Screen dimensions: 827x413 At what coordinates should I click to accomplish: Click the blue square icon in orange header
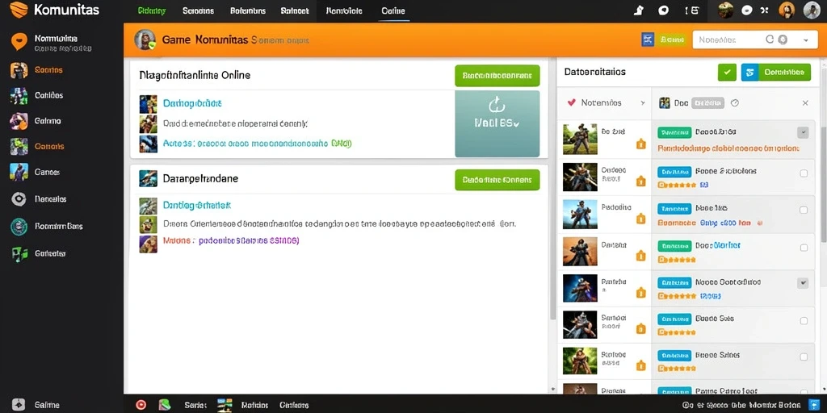pyautogui.click(x=648, y=40)
